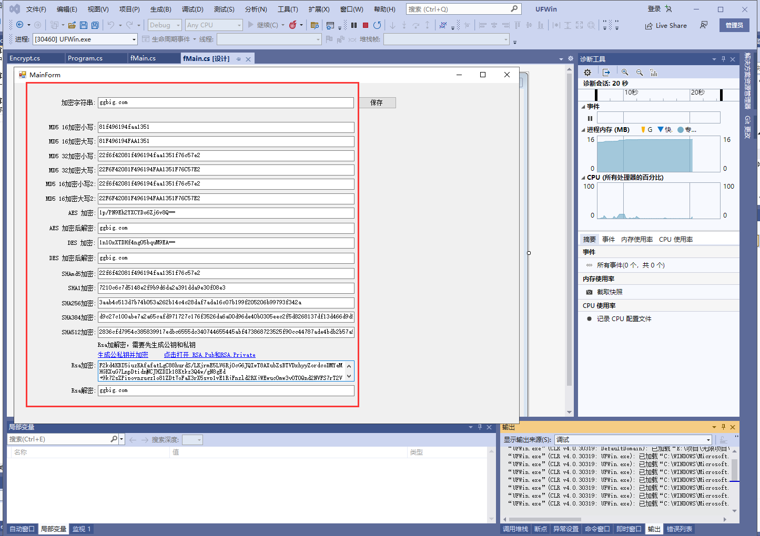Click the 生成公私钥并加密 link
The image size is (760, 536).
coord(123,355)
